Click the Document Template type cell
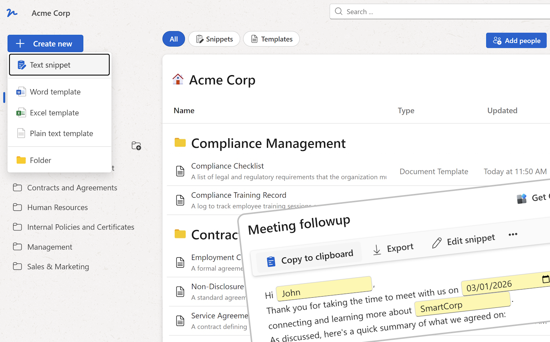550x342 pixels. coord(434,172)
